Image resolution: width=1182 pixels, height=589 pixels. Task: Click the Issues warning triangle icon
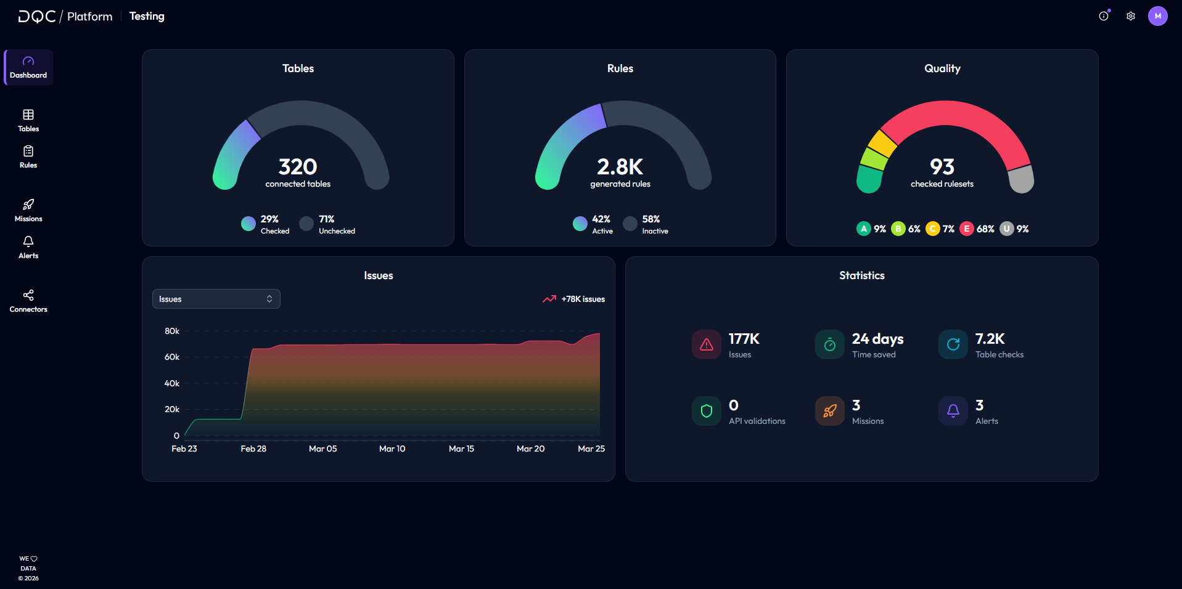coord(707,344)
